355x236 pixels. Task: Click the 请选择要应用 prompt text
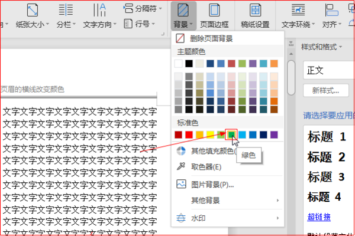(x=329, y=116)
